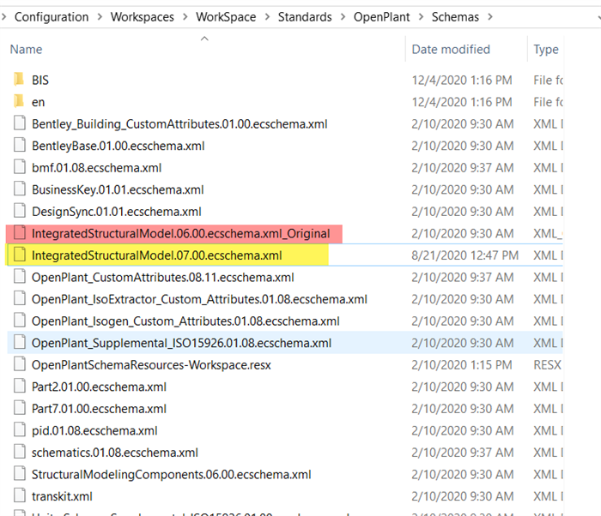Click file icon of OpenPlant_Supplemental_ISO15926.01.08
601x516 pixels.
tap(20, 342)
